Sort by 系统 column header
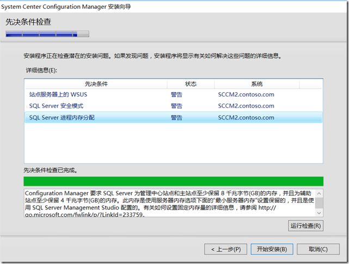Image resolution: width=349 pixels, height=264 pixels. pos(257,84)
